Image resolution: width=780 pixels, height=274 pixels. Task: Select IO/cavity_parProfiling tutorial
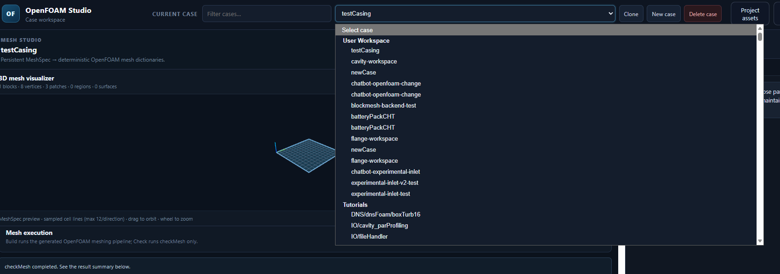pos(546,225)
